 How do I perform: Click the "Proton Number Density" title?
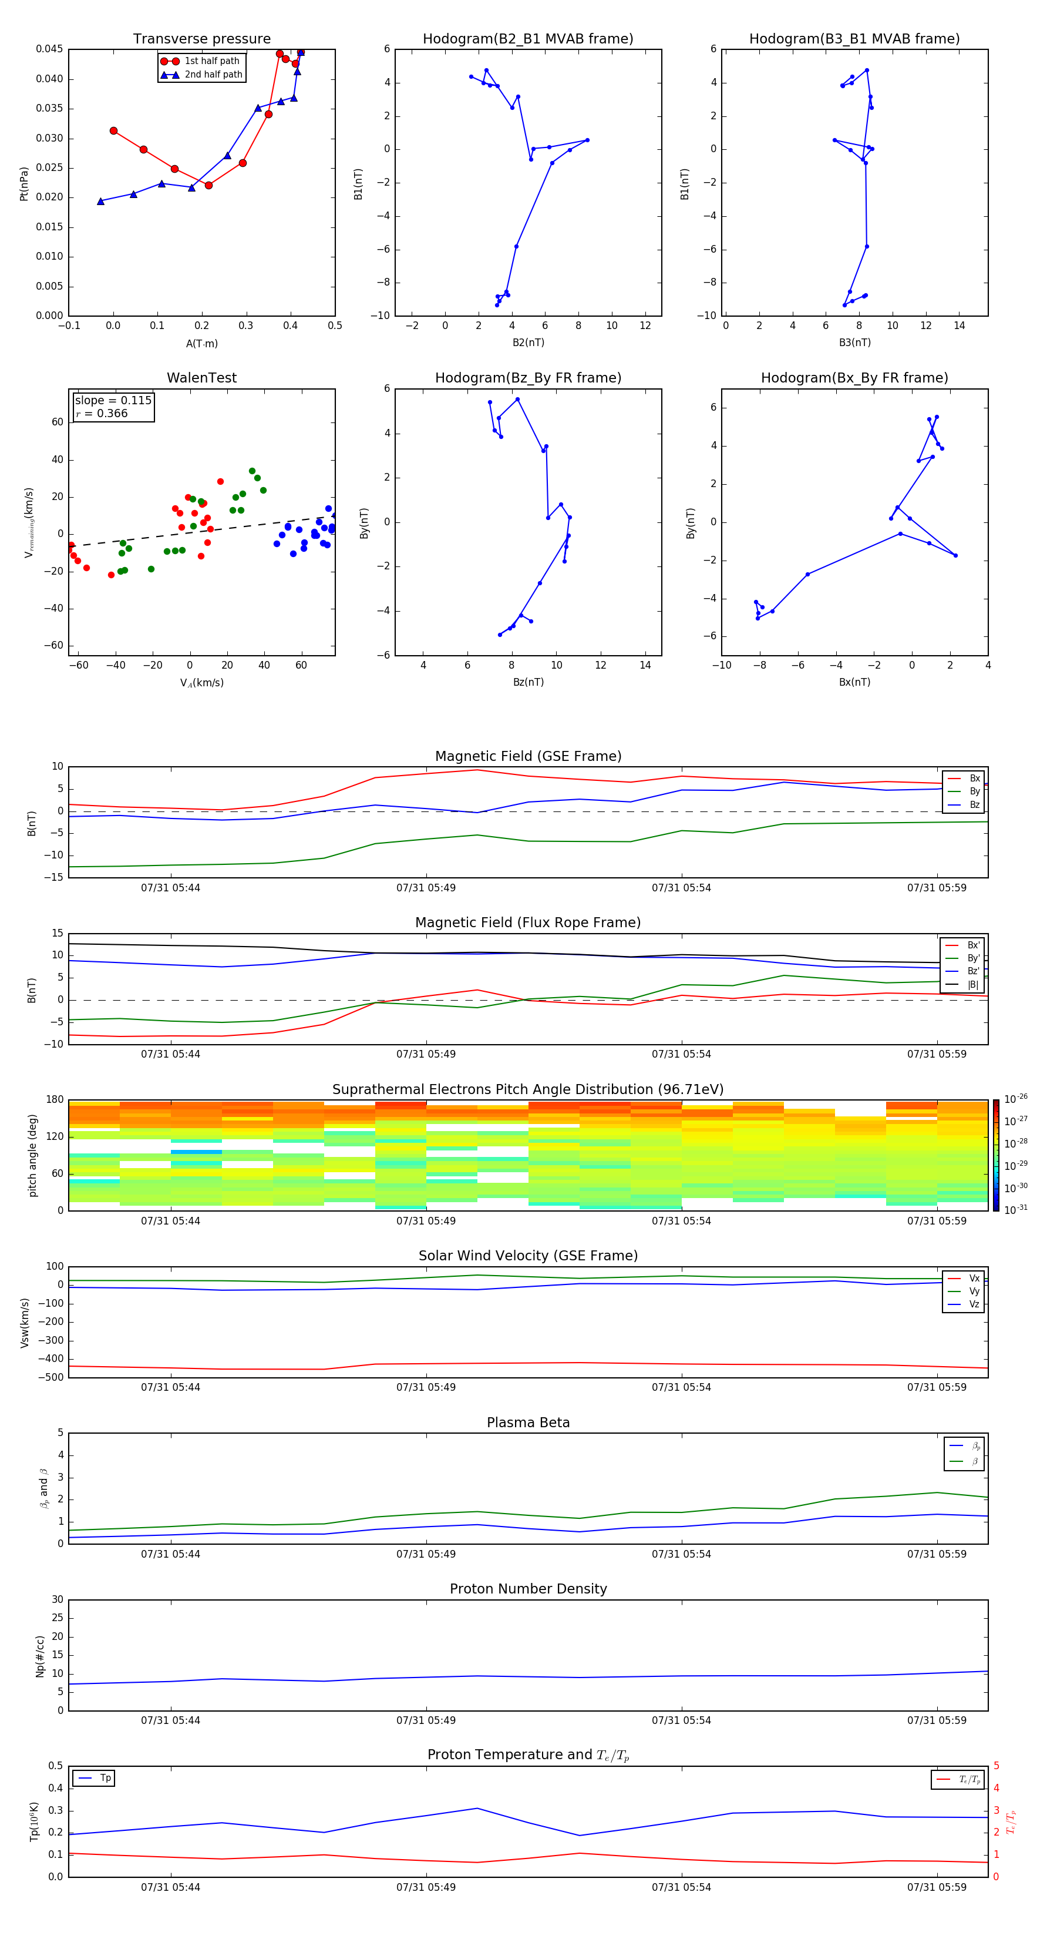[x=528, y=1589]
